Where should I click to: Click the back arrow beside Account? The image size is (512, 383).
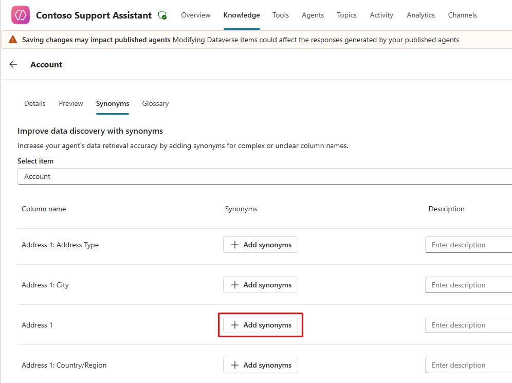[13, 64]
